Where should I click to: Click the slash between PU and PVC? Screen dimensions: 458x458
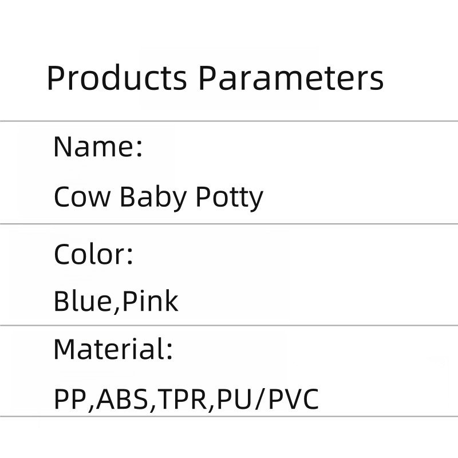[259, 400]
